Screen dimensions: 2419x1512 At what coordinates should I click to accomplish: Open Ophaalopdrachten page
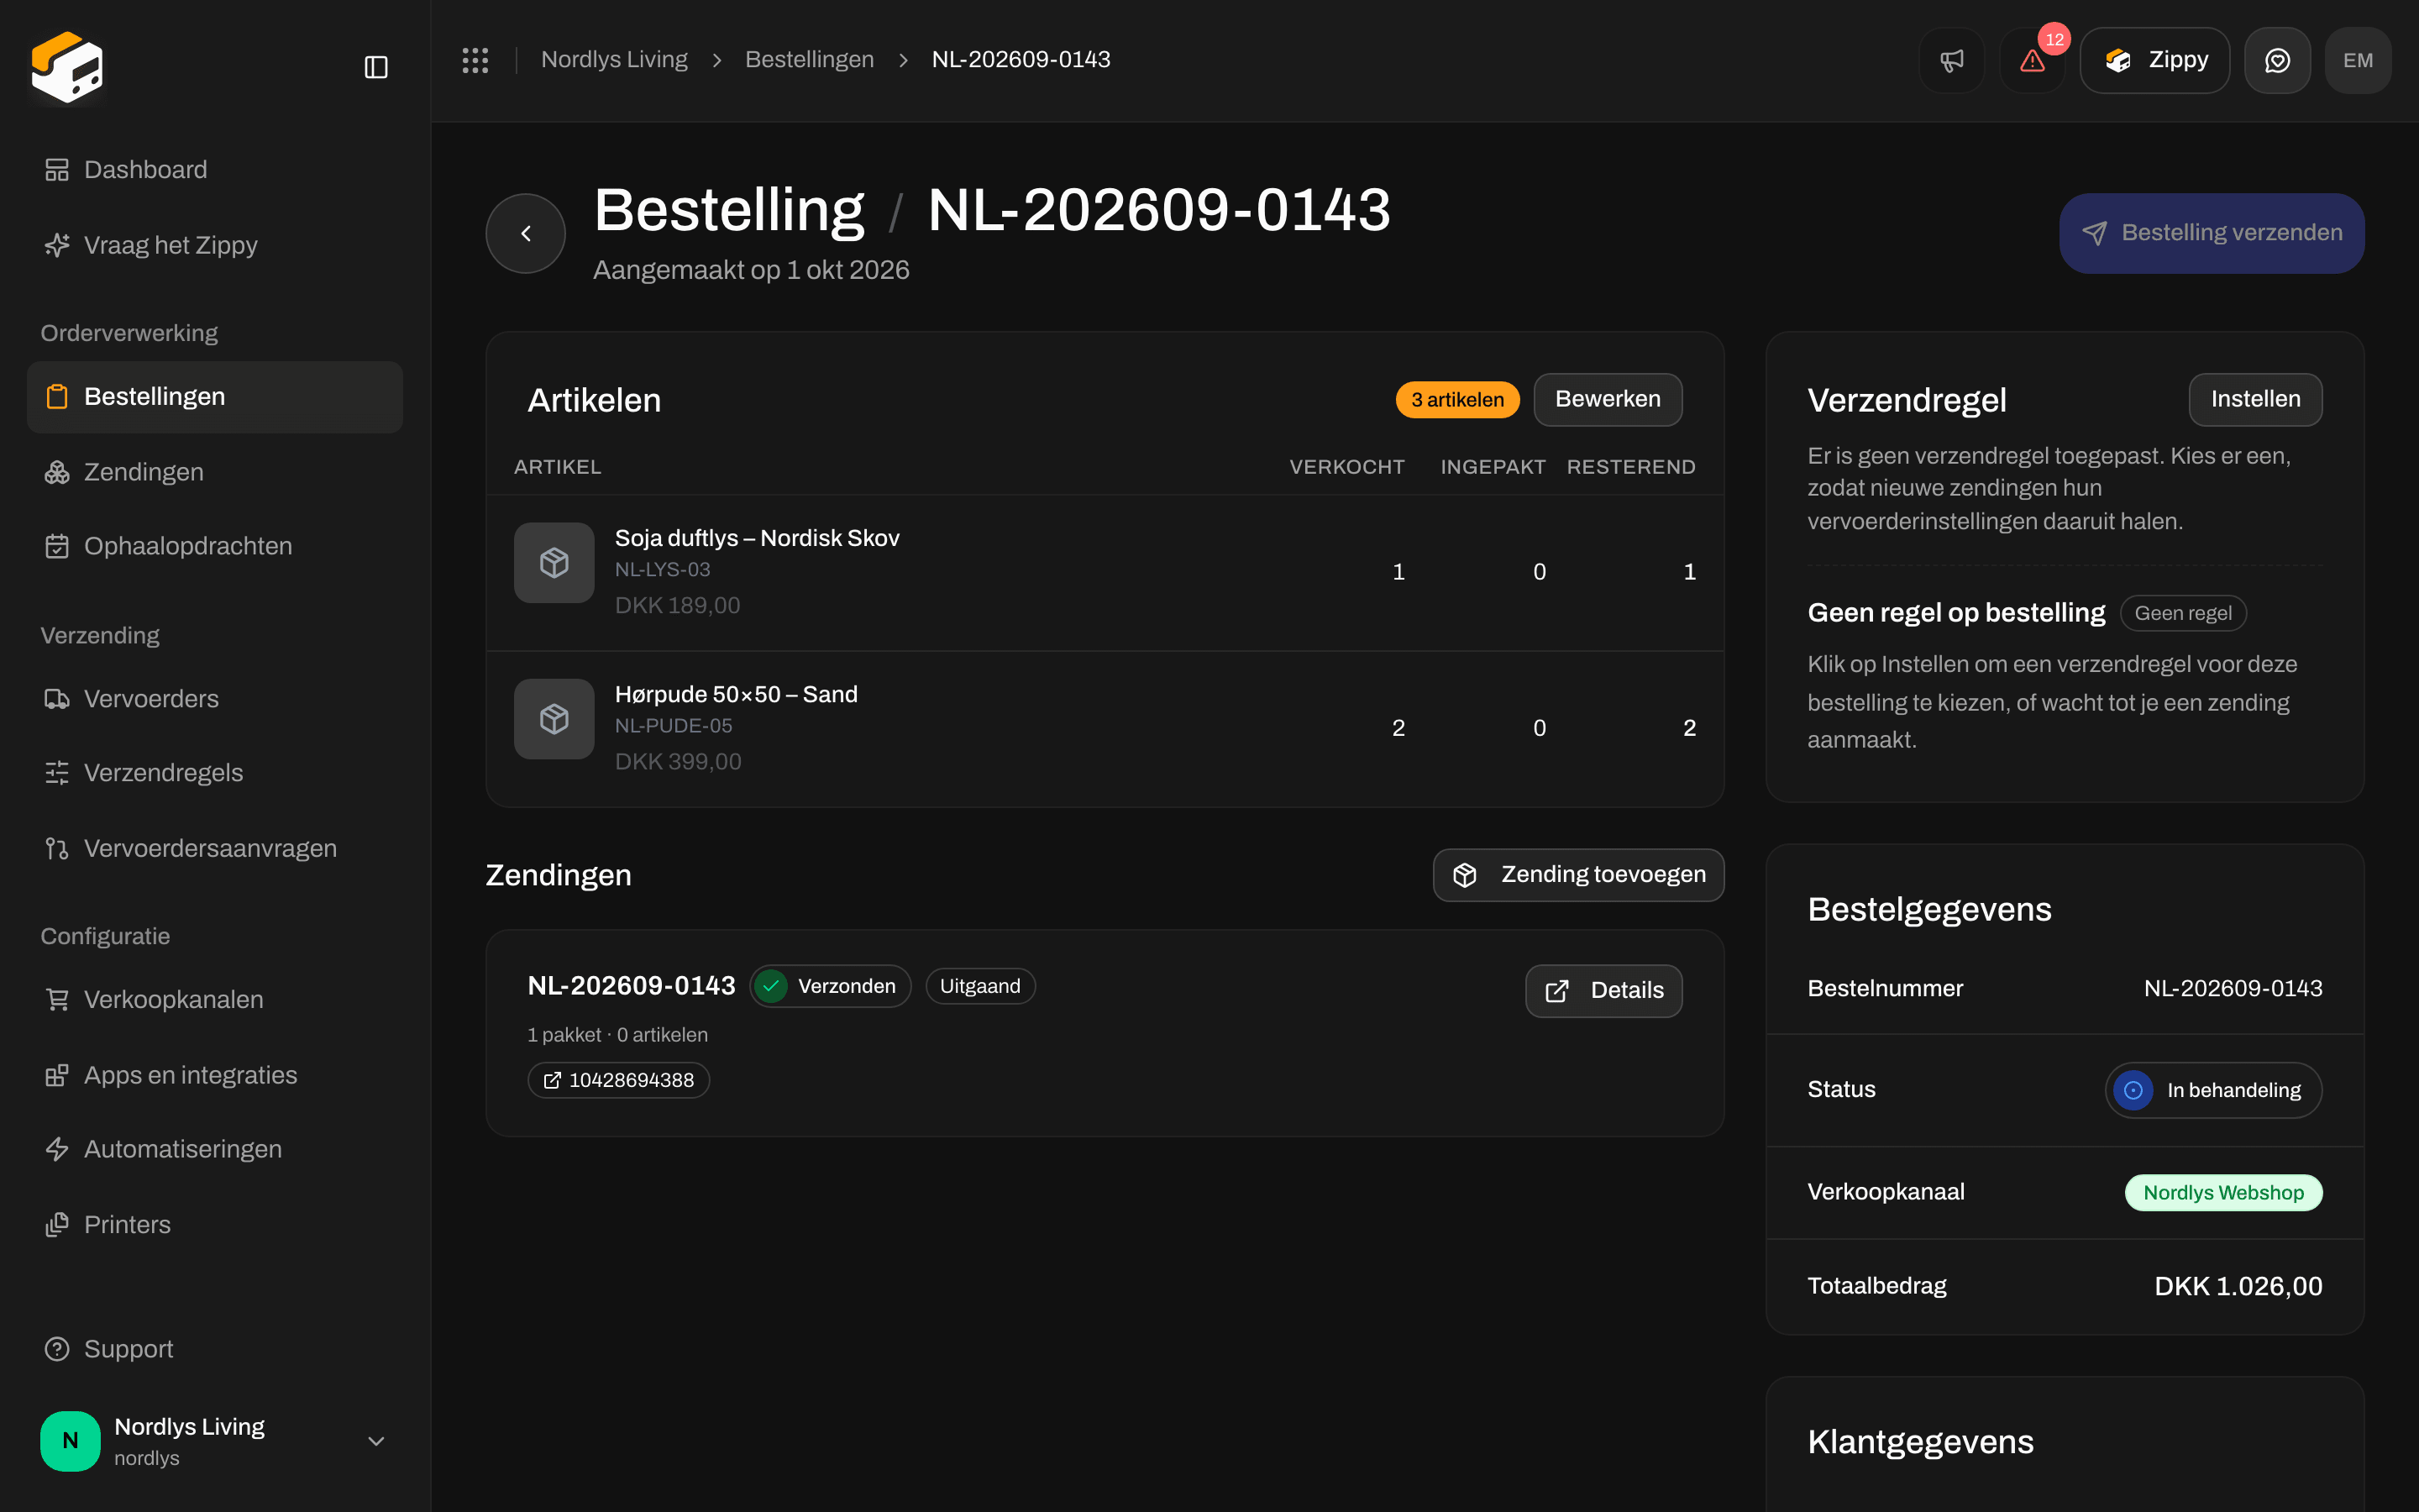click(x=215, y=546)
